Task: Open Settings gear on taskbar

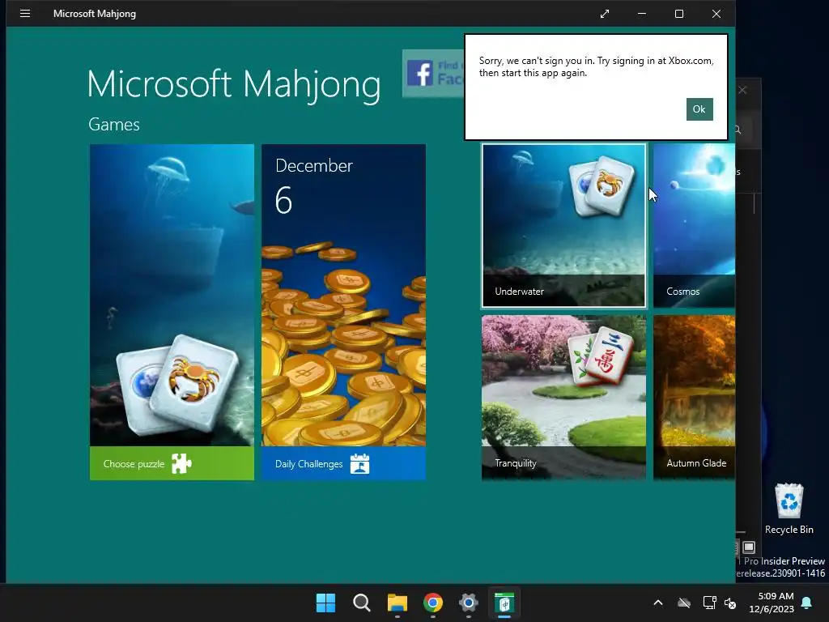Action: tap(469, 603)
